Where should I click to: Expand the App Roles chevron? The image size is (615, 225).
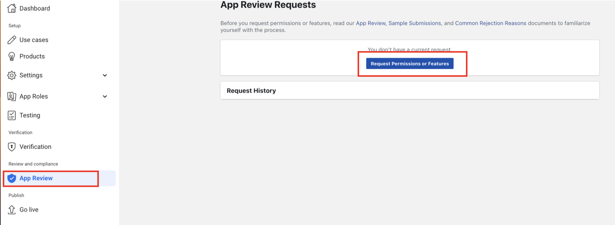pos(105,96)
